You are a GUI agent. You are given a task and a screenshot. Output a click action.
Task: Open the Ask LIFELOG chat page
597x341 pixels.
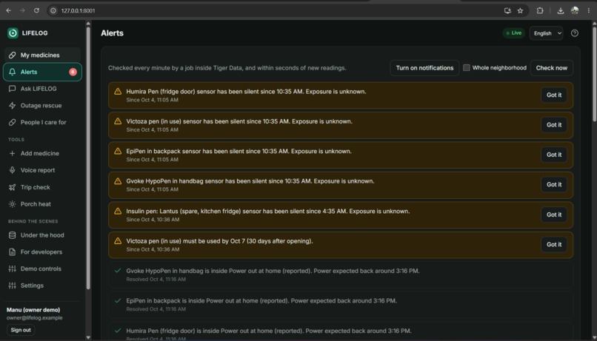pyautogui.click(x=42, y=89)
